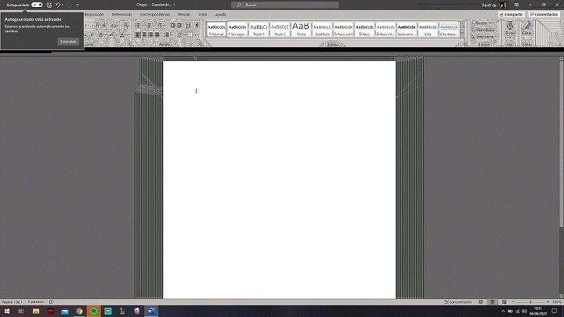Click the Save icon in title bar
The image size is (564, 317).
[x=49, y=5]
